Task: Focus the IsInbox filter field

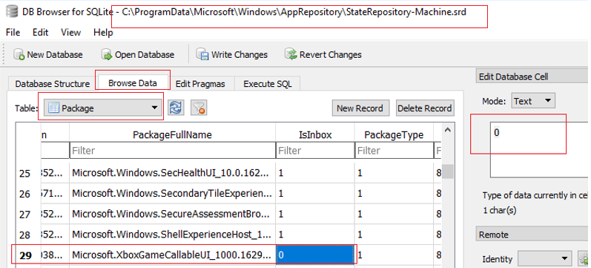Action: [315, 151]
